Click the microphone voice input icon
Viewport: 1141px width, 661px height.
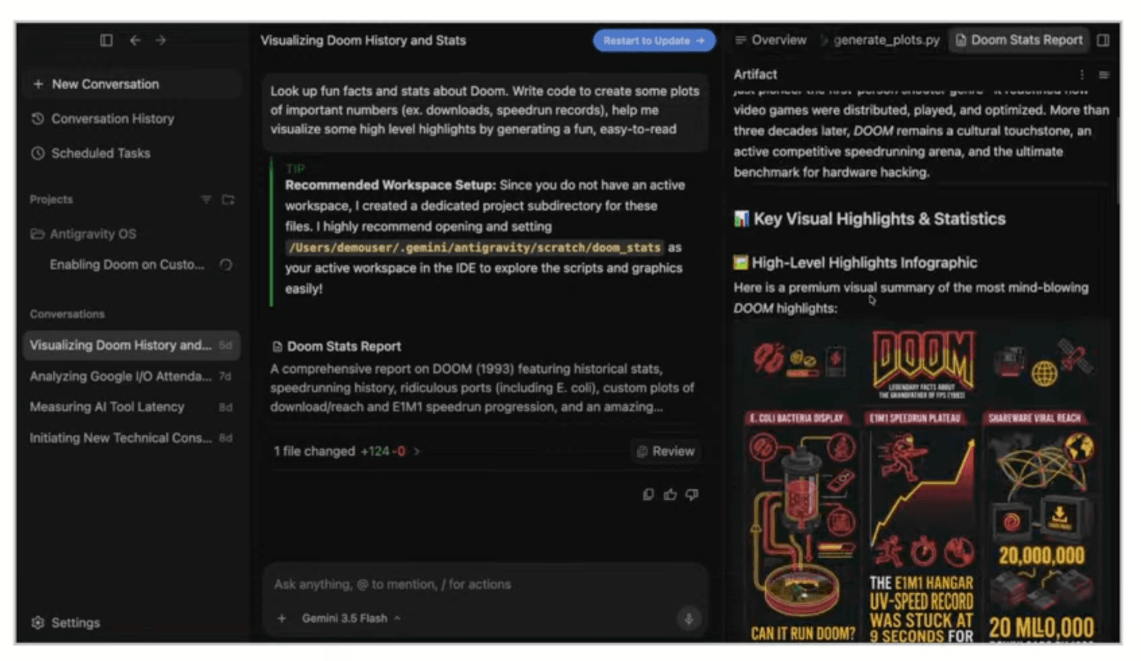tap(689, 619)
